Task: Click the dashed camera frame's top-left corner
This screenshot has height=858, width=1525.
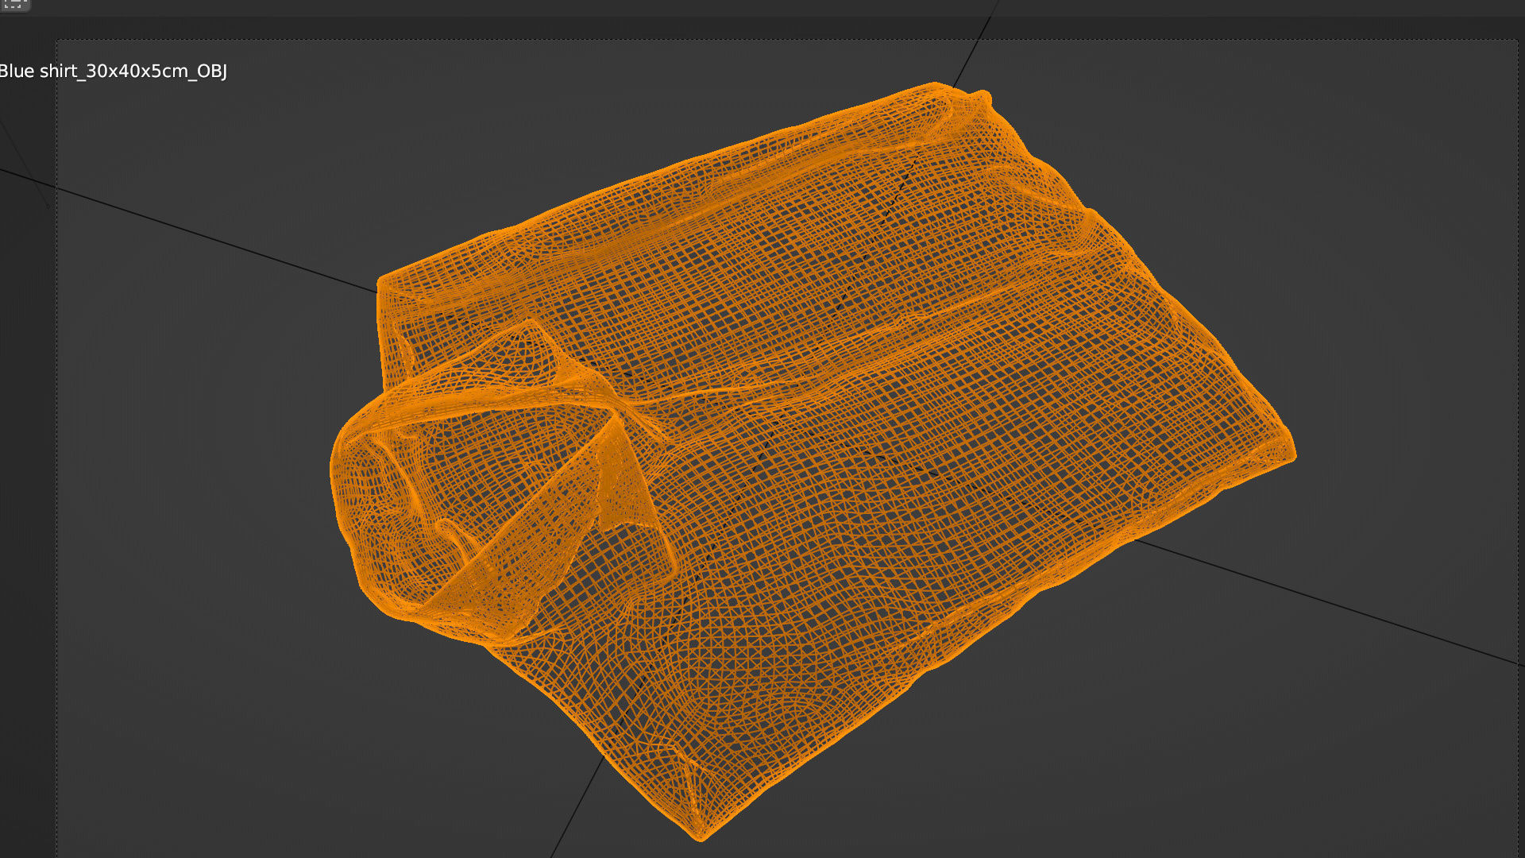Action: 57,41
